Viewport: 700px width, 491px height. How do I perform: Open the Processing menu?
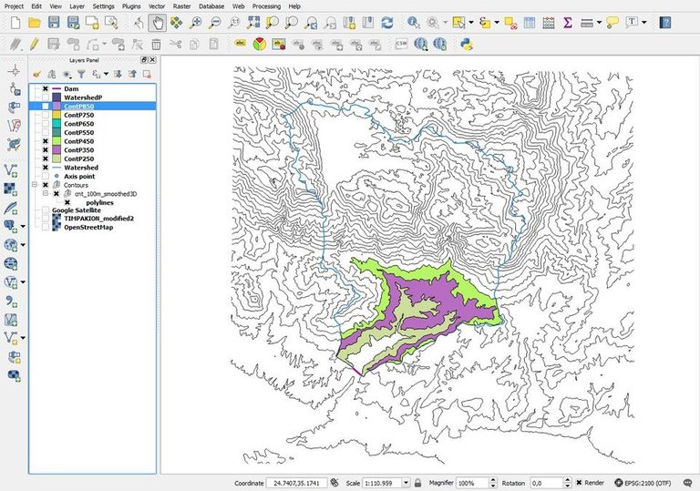266,5
